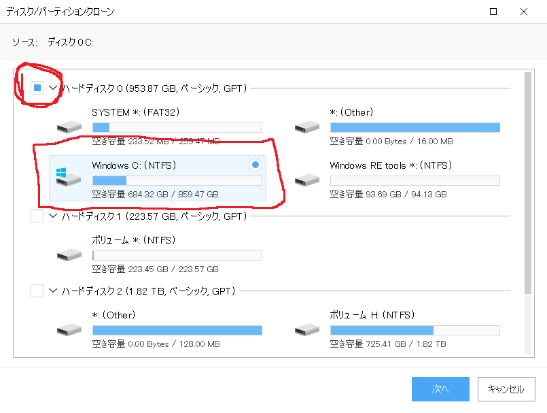Select the Windows C: partition radio button

255,165
